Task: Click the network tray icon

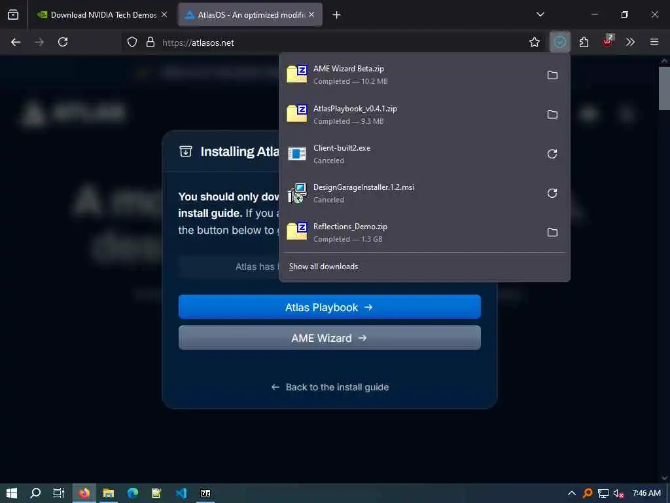Action: coord(603,493)
